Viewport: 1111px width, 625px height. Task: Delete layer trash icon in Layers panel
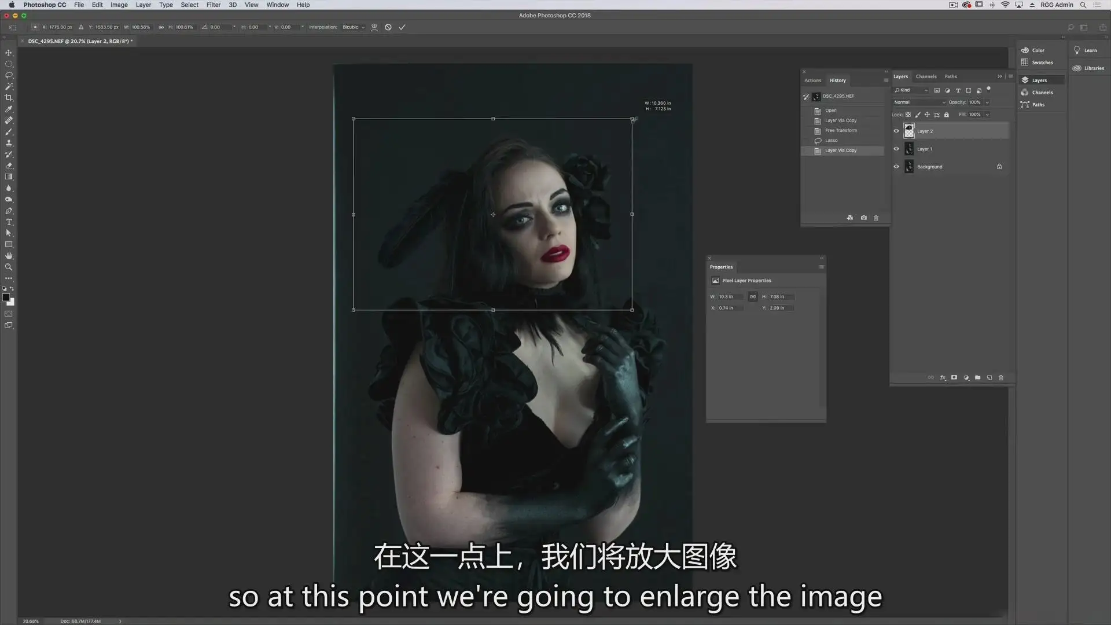tap(1001, 377)
